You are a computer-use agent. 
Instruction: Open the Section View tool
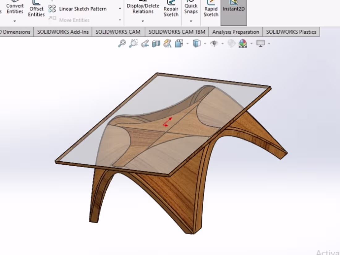[x=155, y=44]
